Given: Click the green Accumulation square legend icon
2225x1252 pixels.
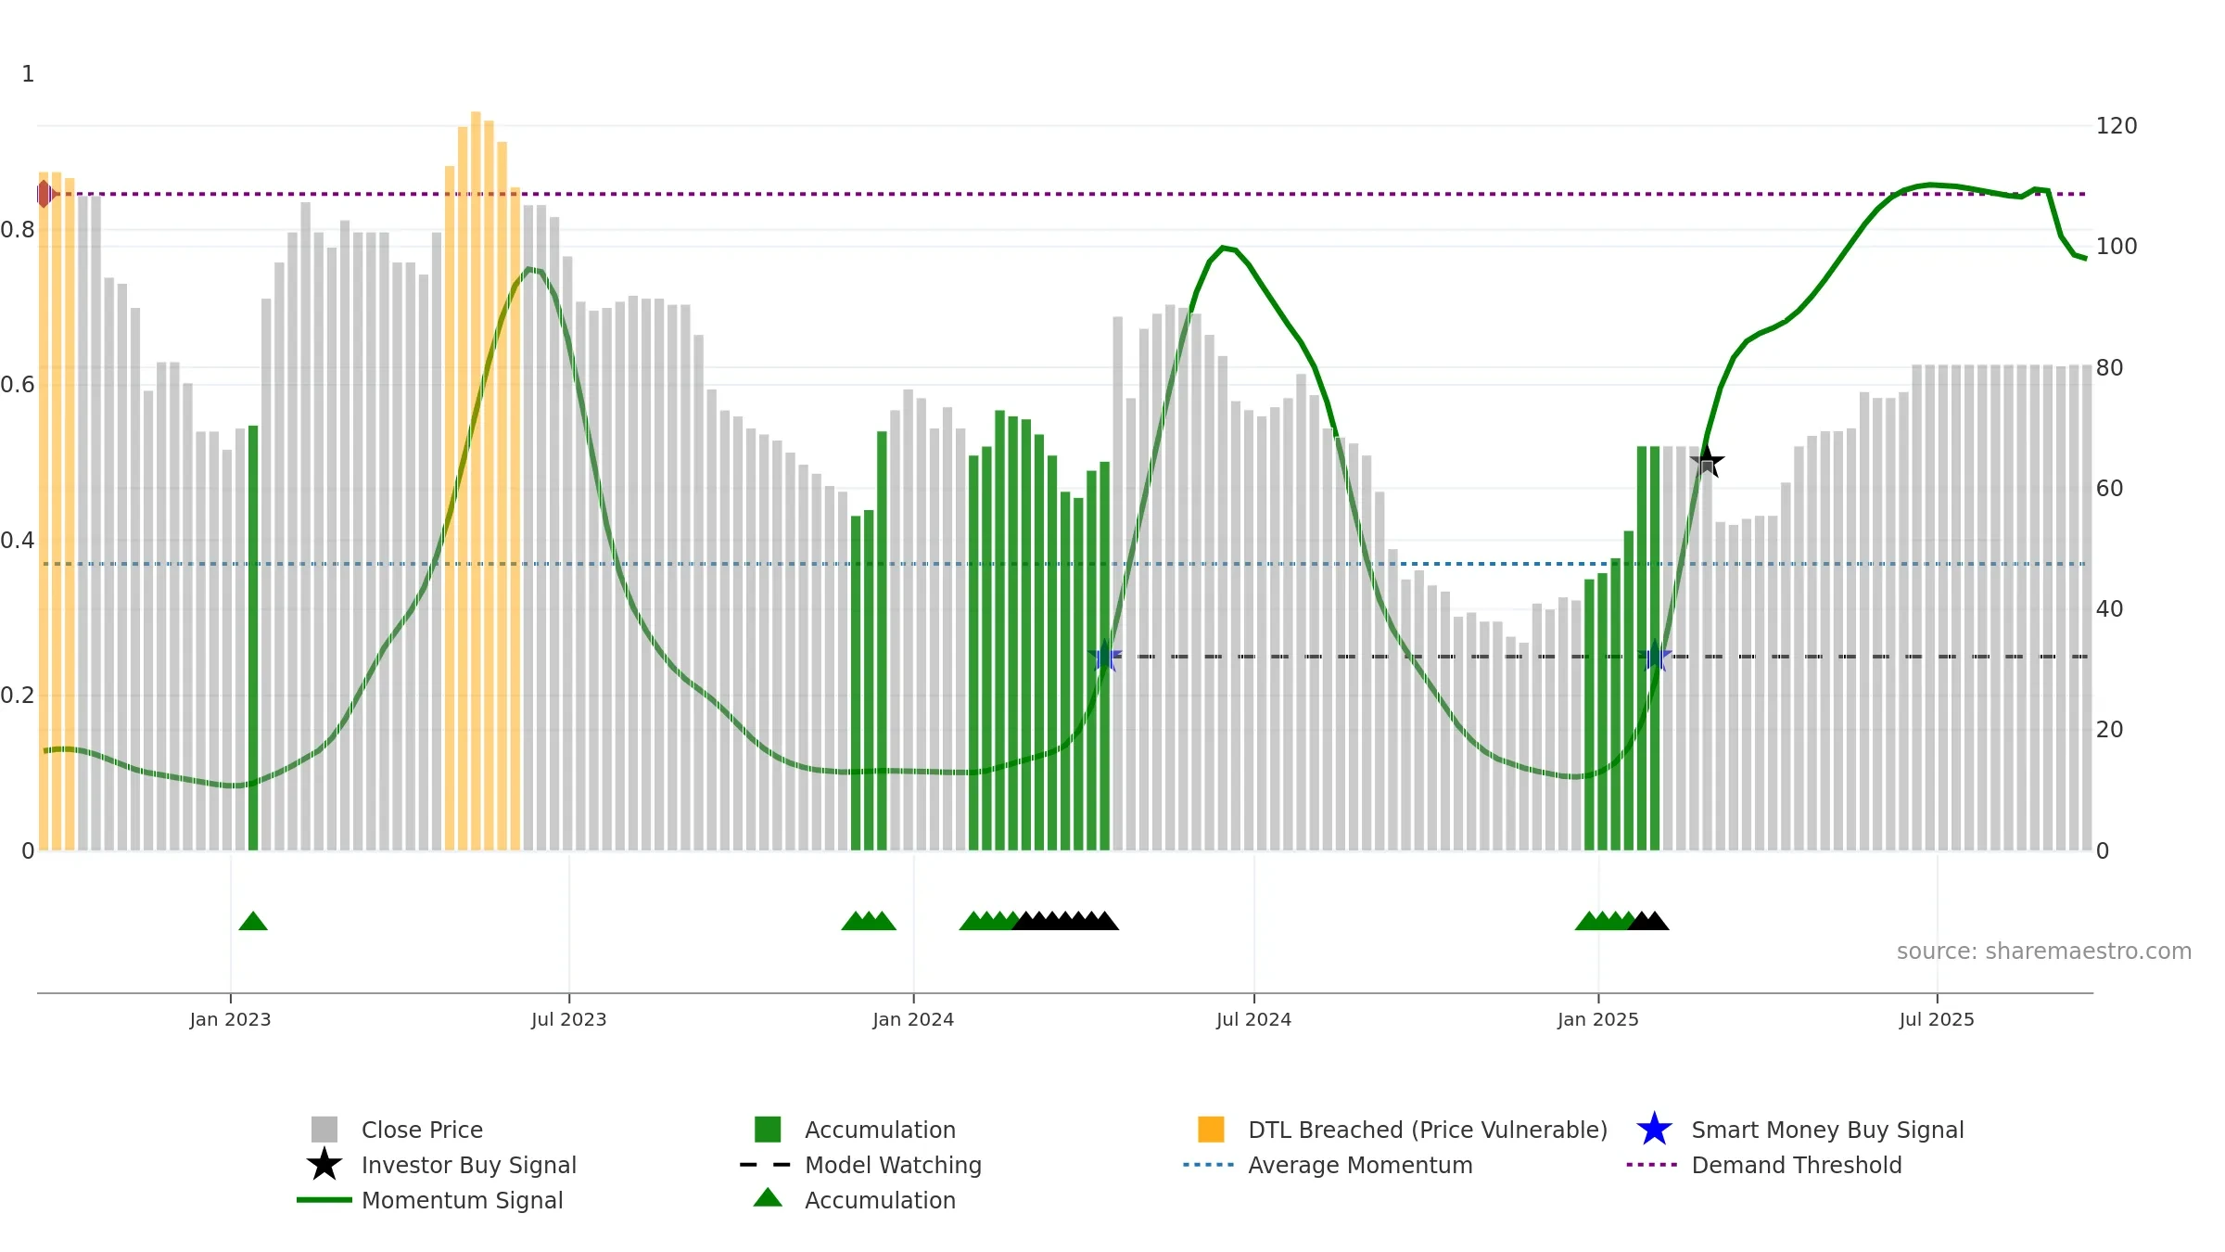Looking at the screenshot, I should (x=768, y=1130).
